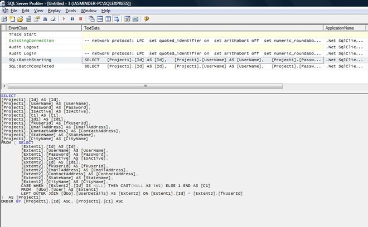Viewport: 368px width, 227px height.
Task: Start the selected trace
Action: point(64,19)
